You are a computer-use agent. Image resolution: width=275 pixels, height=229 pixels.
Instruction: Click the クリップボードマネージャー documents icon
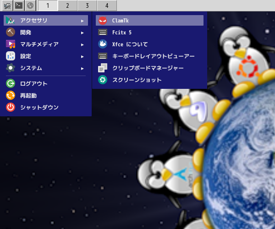[103, 68]
